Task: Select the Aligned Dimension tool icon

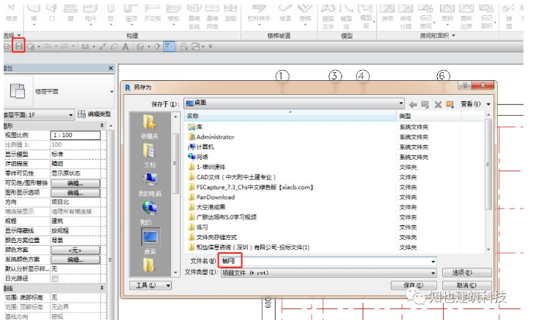Action: pyautogui.click(x=102, y=47)
